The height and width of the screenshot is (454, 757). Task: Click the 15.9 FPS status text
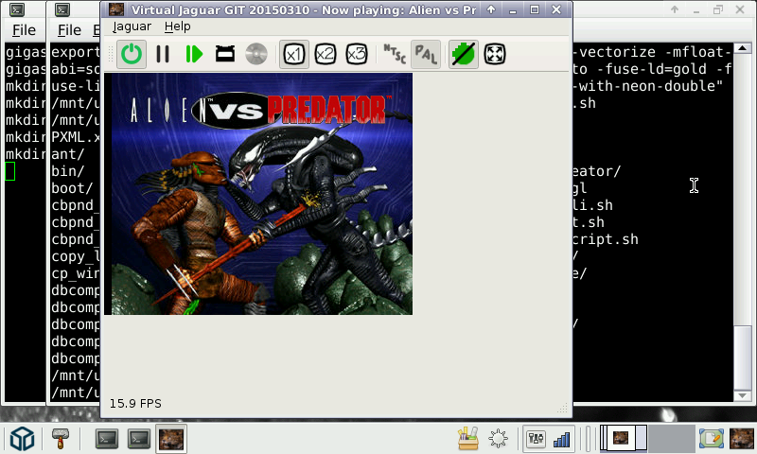(x=135, y=403)
